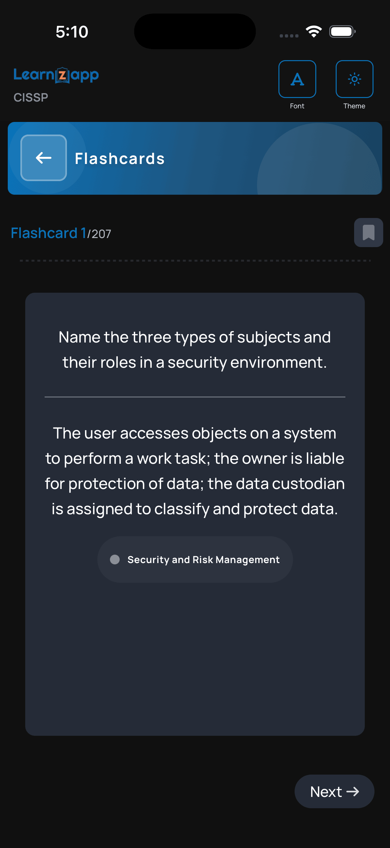Click the Learnzapp logo
Image resolution: width=390 pixels, height=848 pixels.
[56, 75]
